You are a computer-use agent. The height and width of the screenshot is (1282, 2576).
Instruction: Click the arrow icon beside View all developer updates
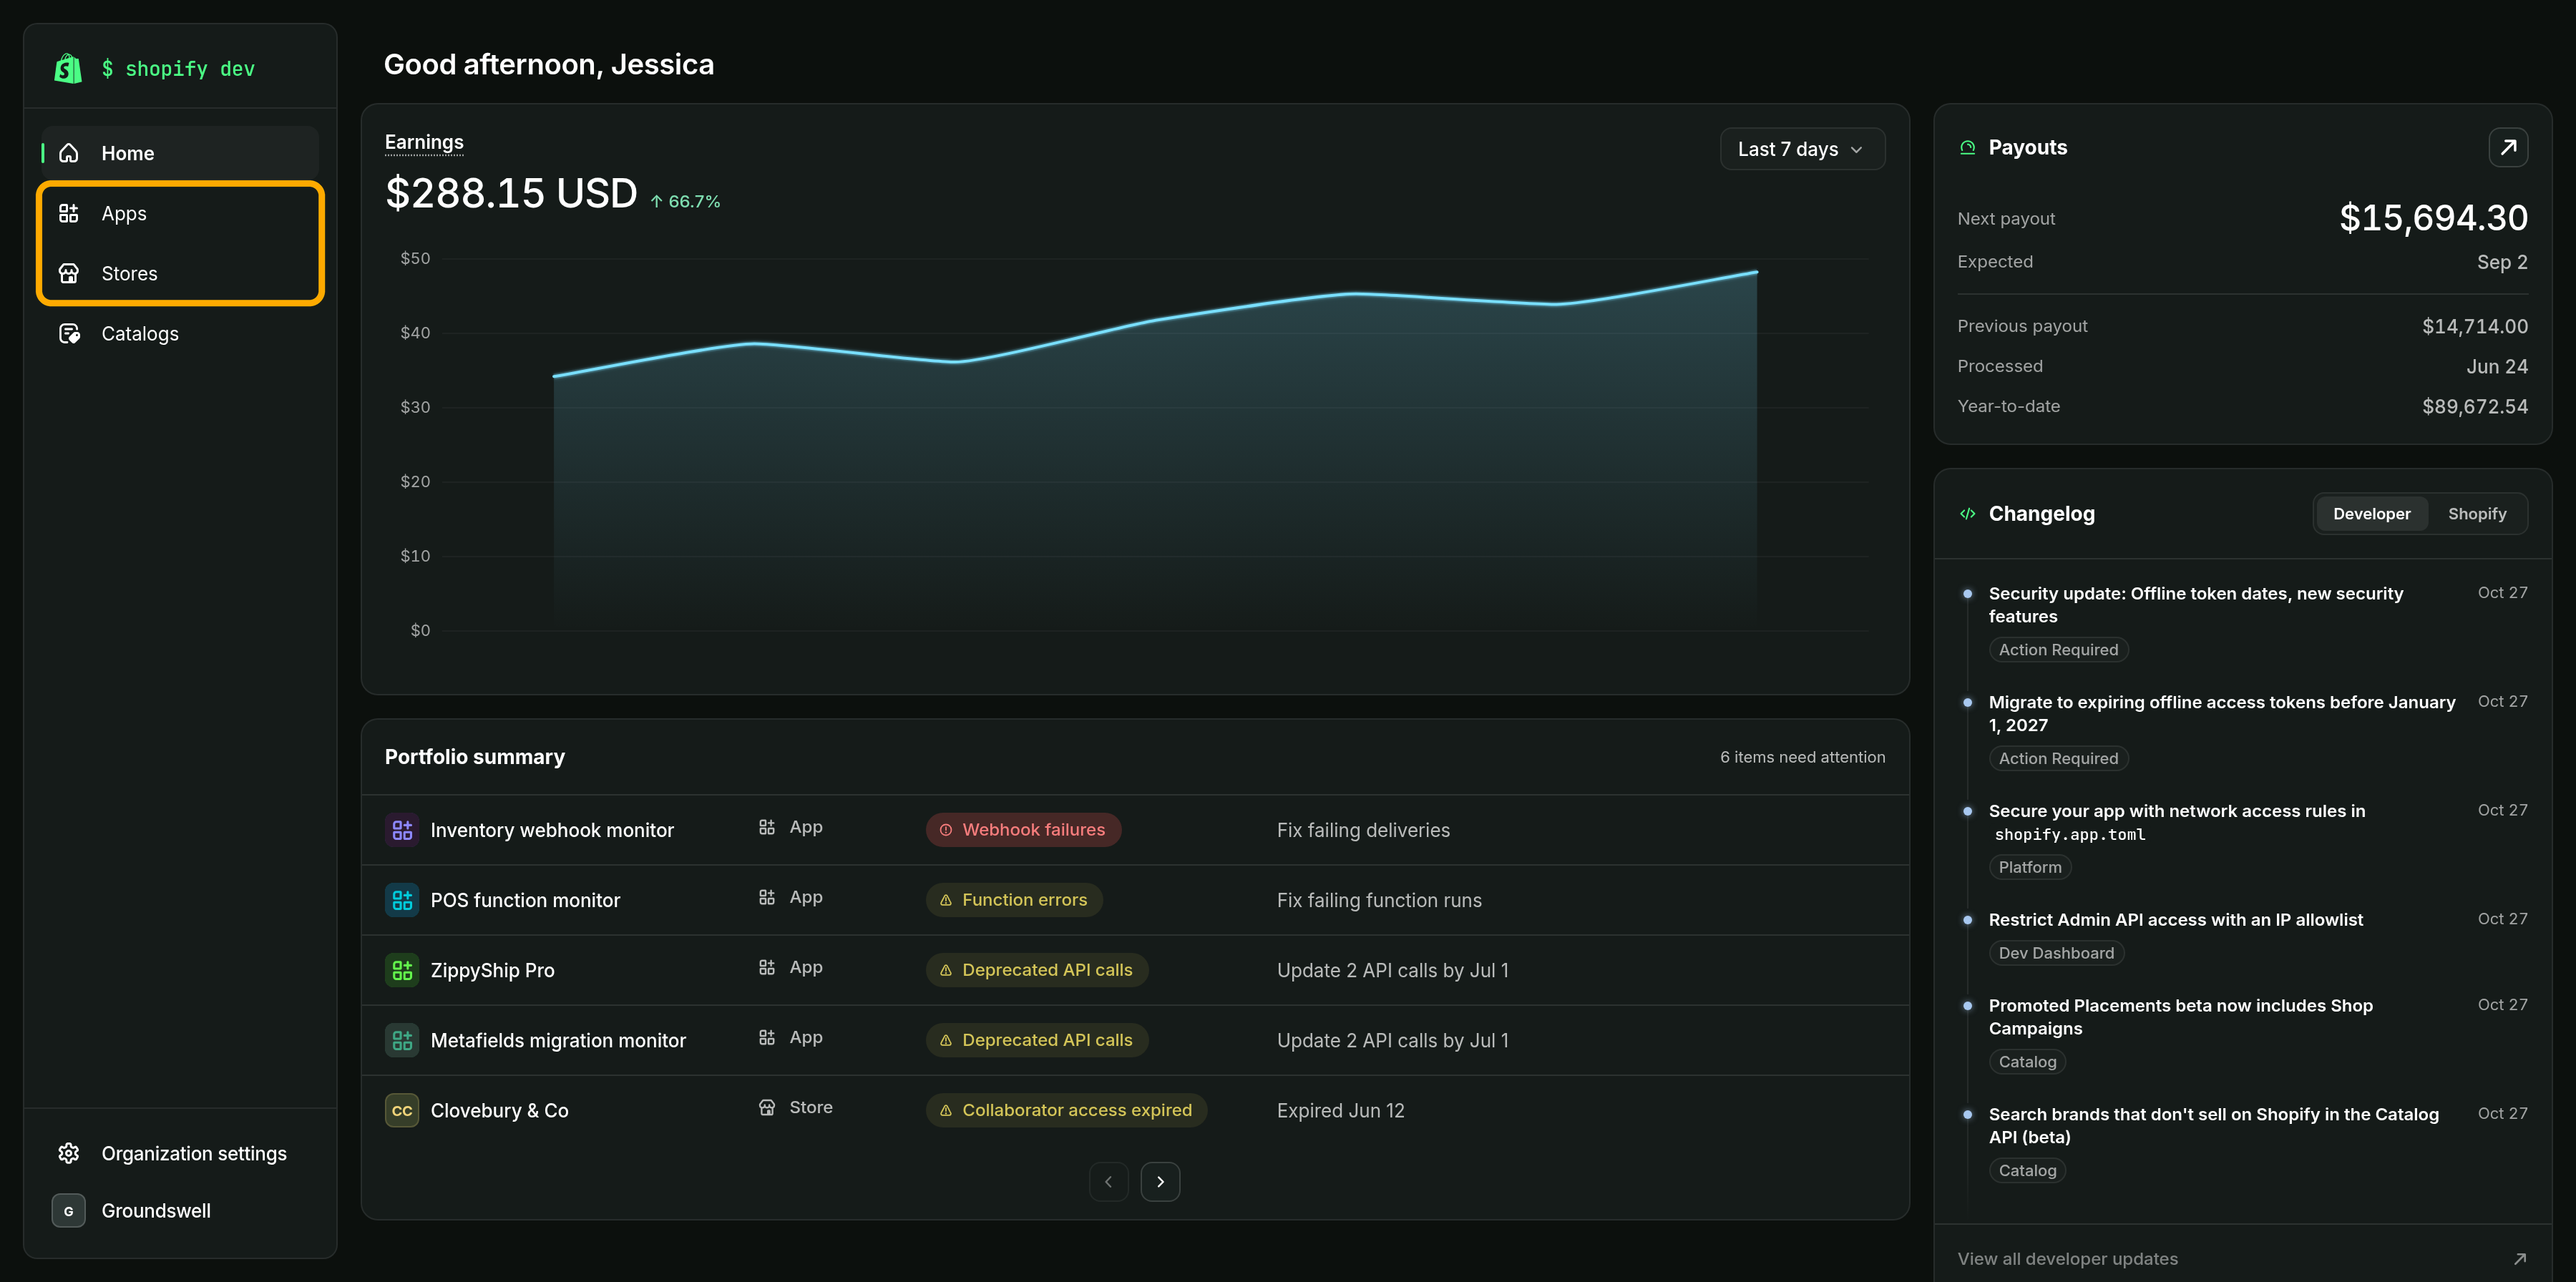[2519, 1259]
